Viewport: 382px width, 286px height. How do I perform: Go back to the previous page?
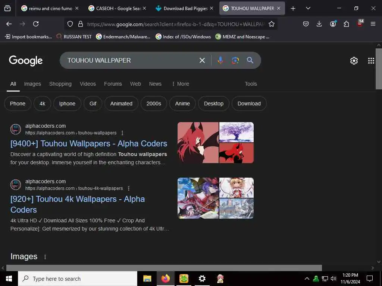point(9,24)
